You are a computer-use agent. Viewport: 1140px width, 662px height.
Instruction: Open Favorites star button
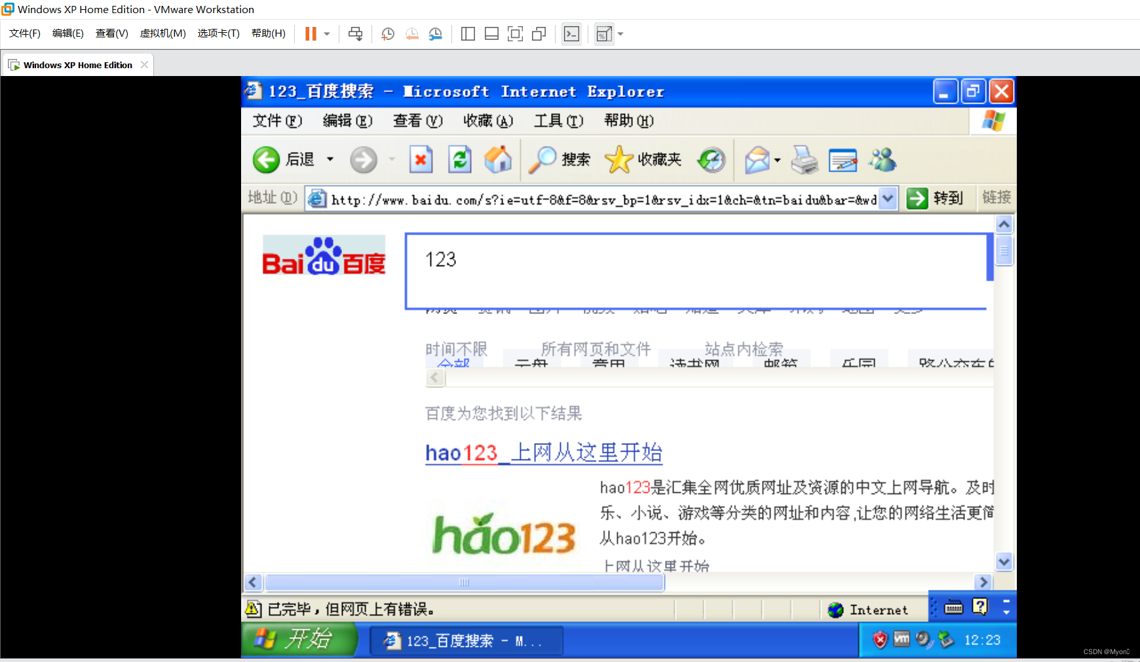pos(643,159)
